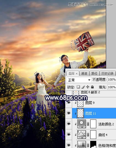Select layer named 图层 9

[x=90, y=103]
